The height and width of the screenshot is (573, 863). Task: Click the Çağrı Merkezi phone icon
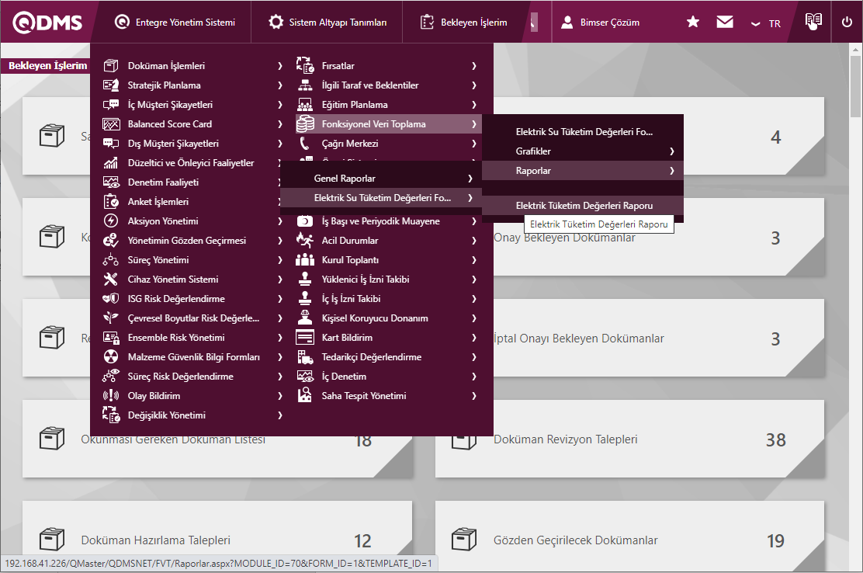pyautogui.click(x=305, y=144)
